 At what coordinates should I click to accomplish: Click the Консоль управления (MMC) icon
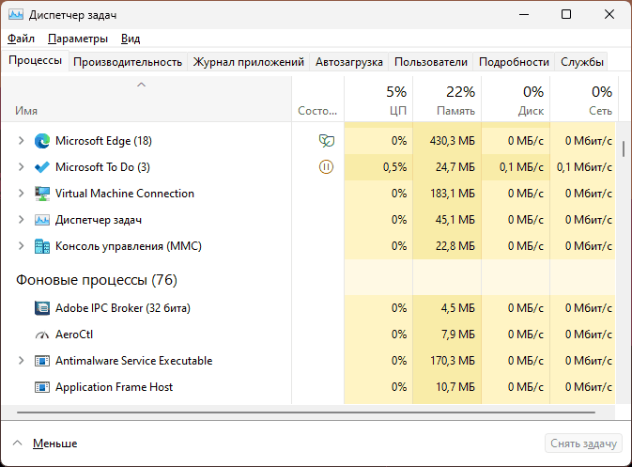(x=42, y=246)
